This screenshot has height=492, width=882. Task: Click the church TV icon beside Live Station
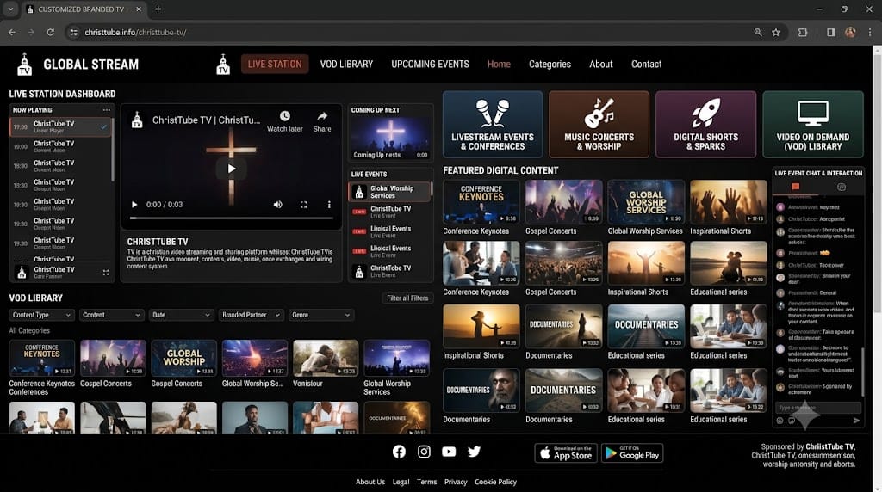point(223,65)
